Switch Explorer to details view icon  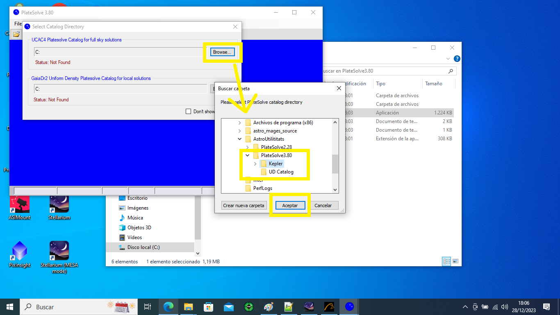click(446, 261)
